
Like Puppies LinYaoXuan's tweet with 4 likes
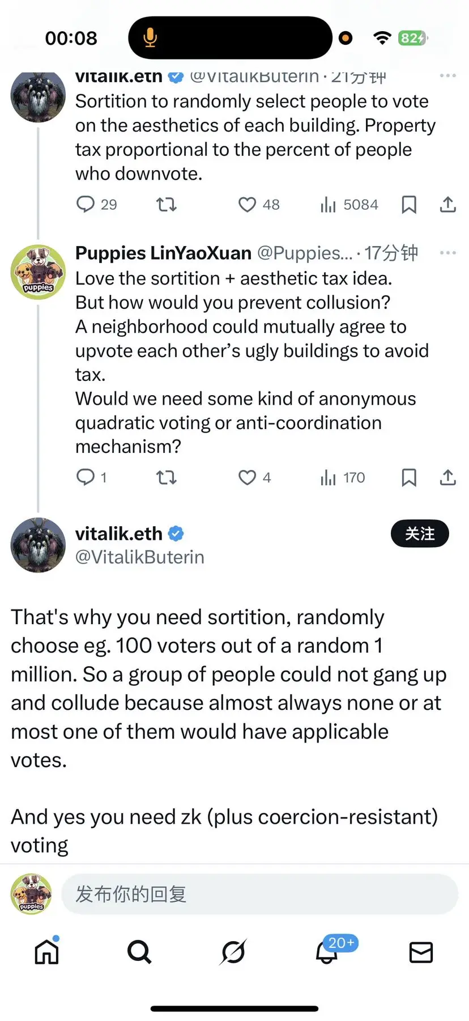click(247, 477)
